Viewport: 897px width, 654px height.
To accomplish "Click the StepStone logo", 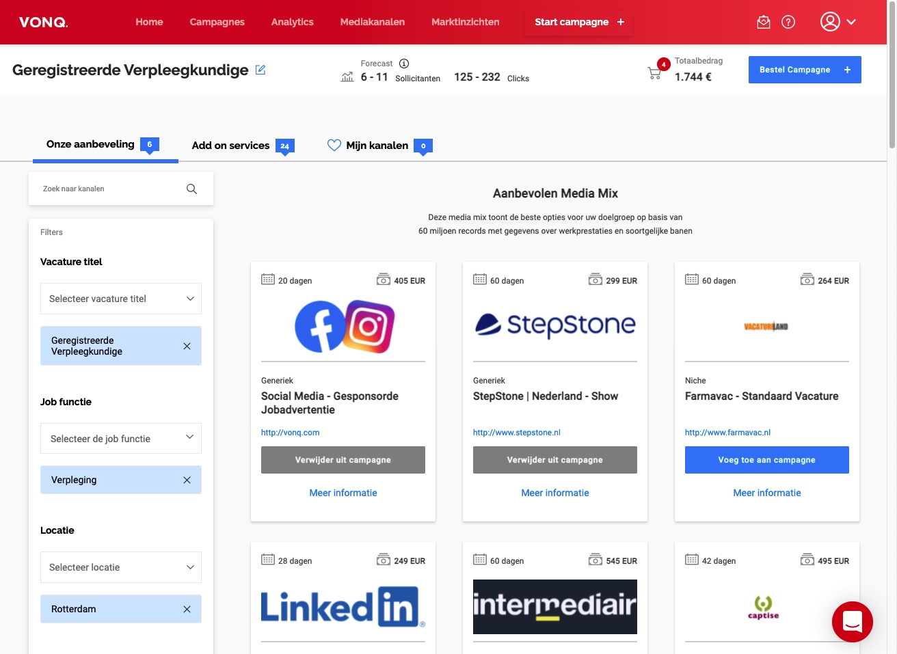I will [x=555, y=326].
